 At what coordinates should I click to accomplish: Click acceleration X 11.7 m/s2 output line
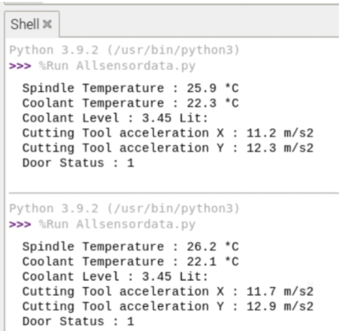click(168, 291)
